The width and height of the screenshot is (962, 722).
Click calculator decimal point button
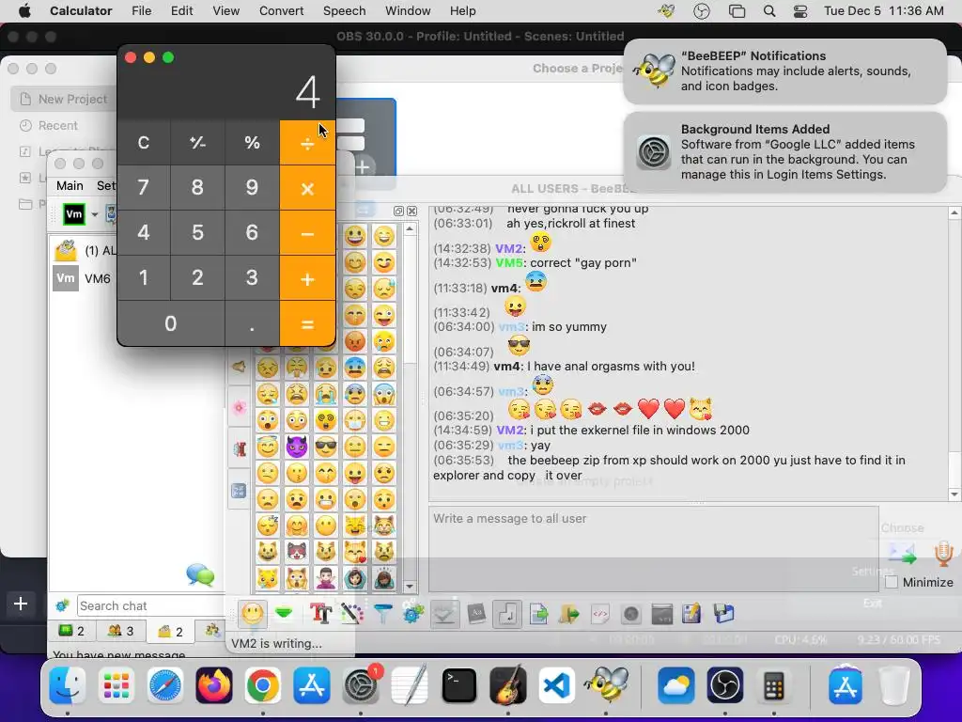click(252, 323)
